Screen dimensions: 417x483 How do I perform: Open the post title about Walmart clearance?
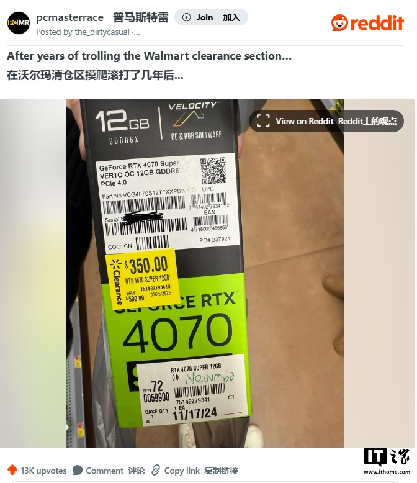pyautogui.click(x=149, y=56)
